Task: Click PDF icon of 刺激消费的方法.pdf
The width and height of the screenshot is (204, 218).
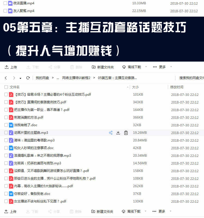Action: click(11, 117)
